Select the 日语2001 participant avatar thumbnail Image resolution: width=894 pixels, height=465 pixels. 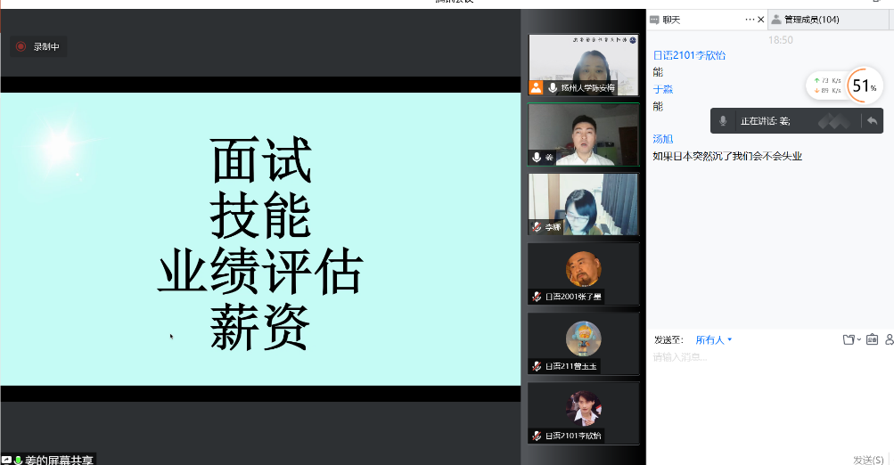(x=584, y=269)
